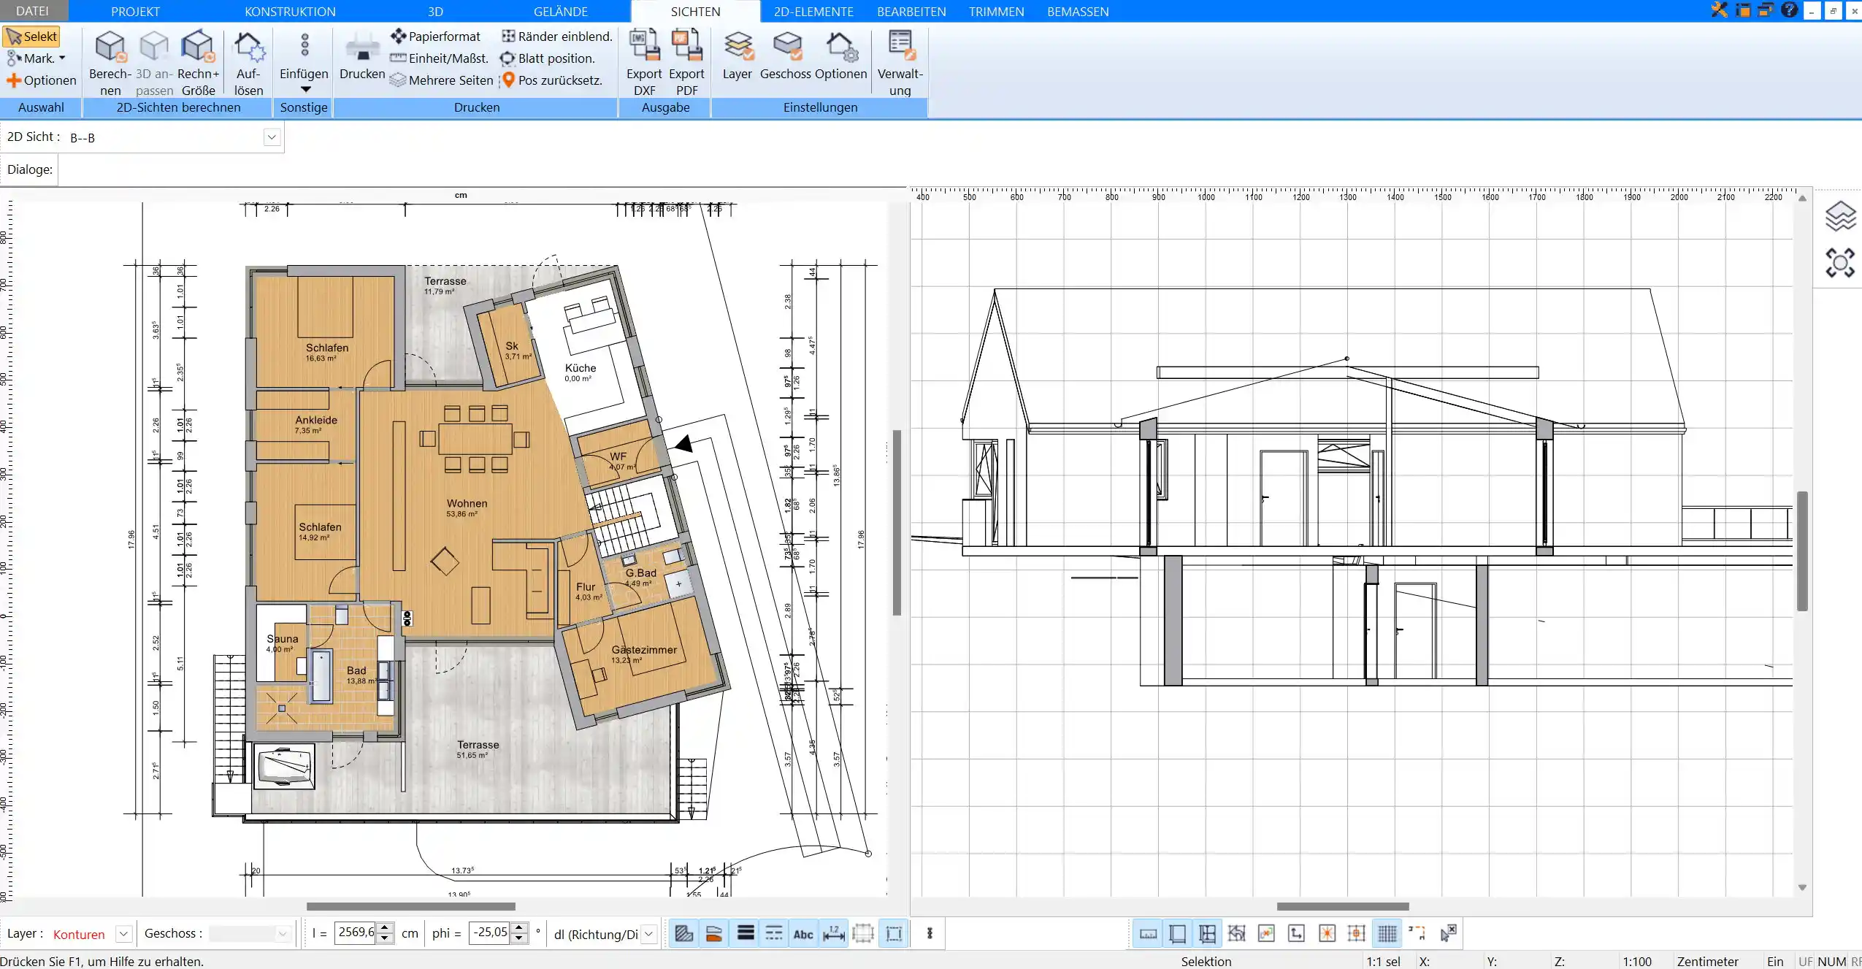Switch to the 2D-ELEMENTE tab

tap(813, 12)
